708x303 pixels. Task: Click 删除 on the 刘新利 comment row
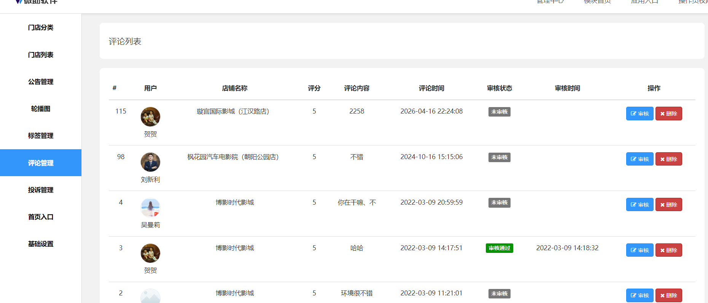pyautogui.click(x=669, y=159)
